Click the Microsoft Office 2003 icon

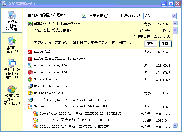[30, 107]
